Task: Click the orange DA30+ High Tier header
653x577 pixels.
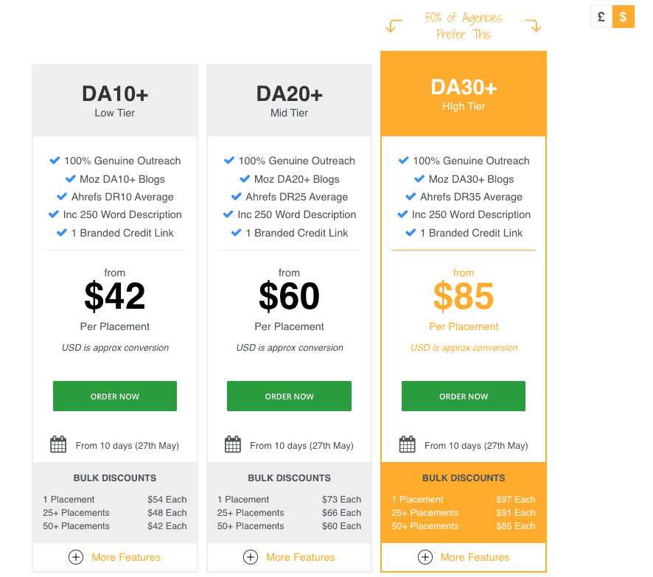Action: pyautogui.click(x=464, y=94)
